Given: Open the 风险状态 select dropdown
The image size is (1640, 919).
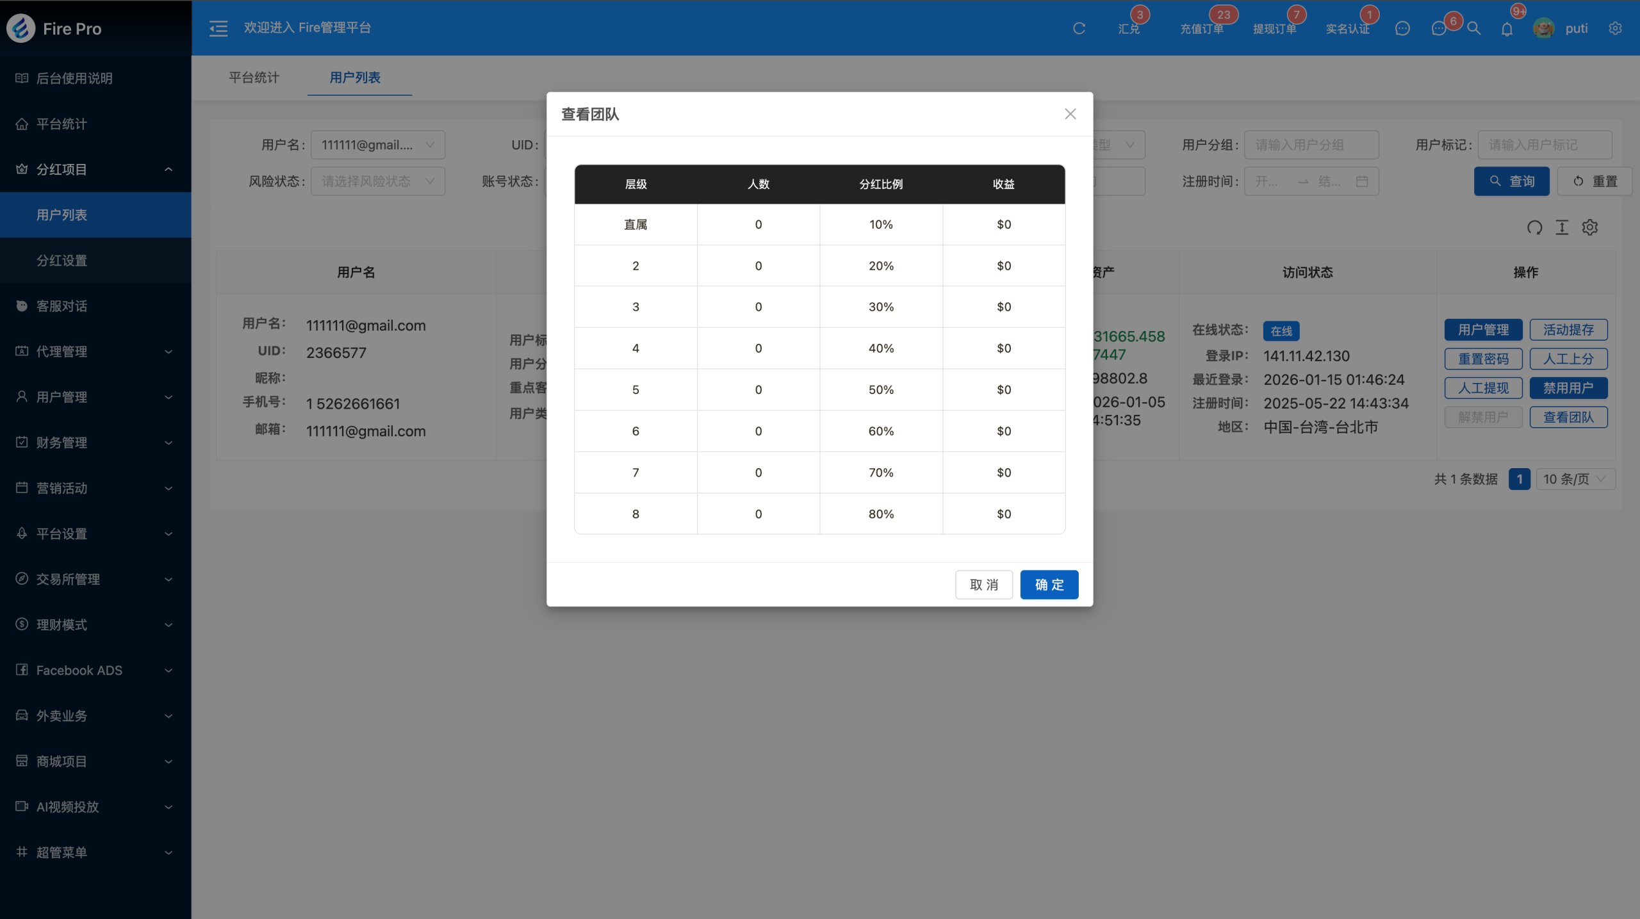Looking at the screenshot, I should 377,181.
